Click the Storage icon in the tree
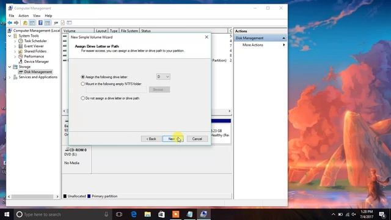This screenshot has height=220, width=391. tap(15, 67)
